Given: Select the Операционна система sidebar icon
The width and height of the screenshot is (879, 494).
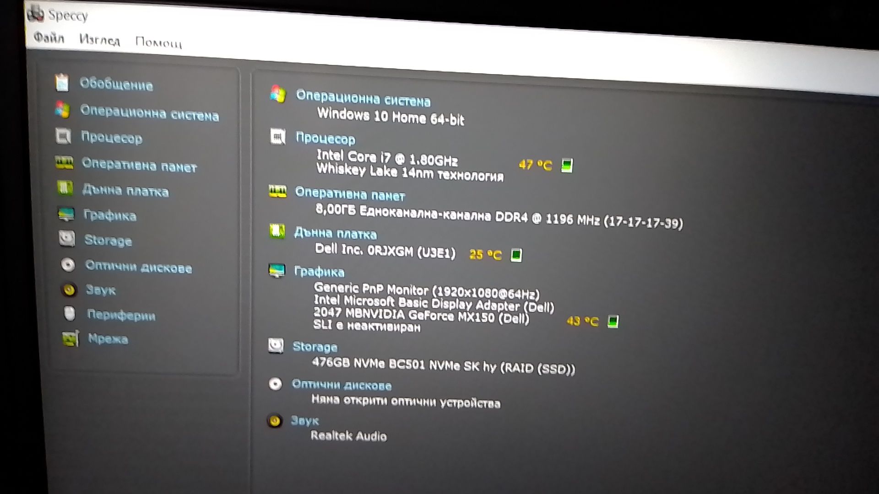Looking at the screenshot, I should point(62,110).
